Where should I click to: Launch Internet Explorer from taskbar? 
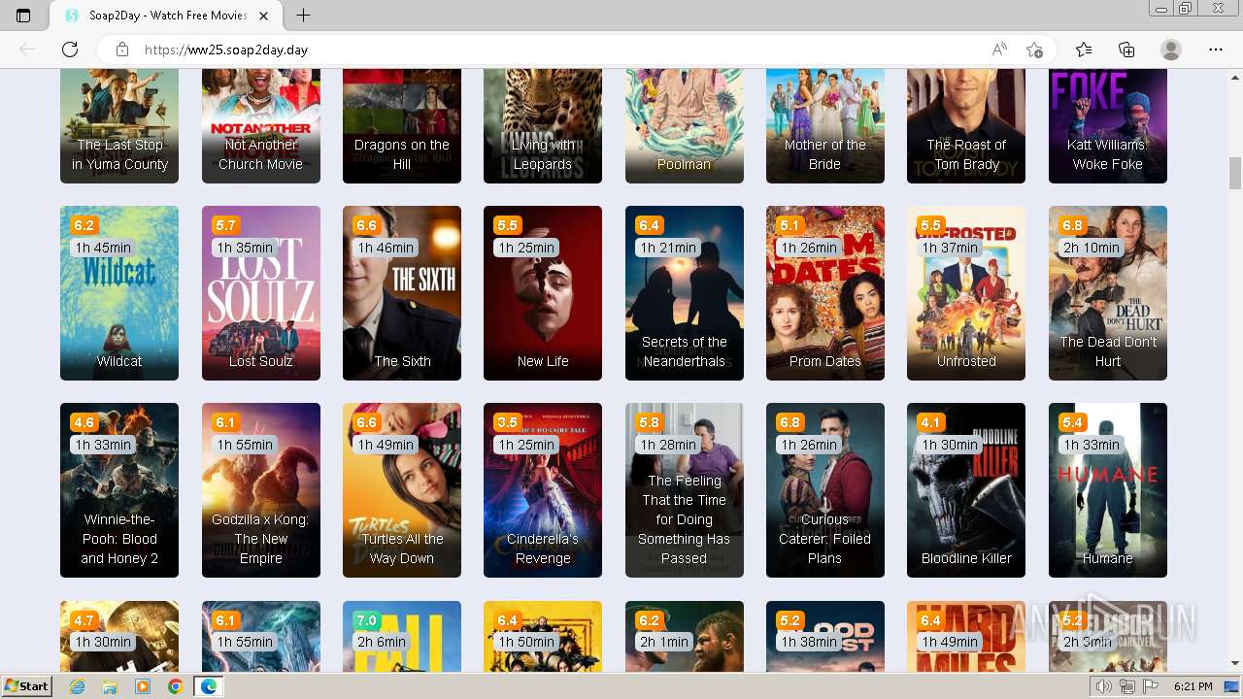pyautogui.click(x=78, y=686)
